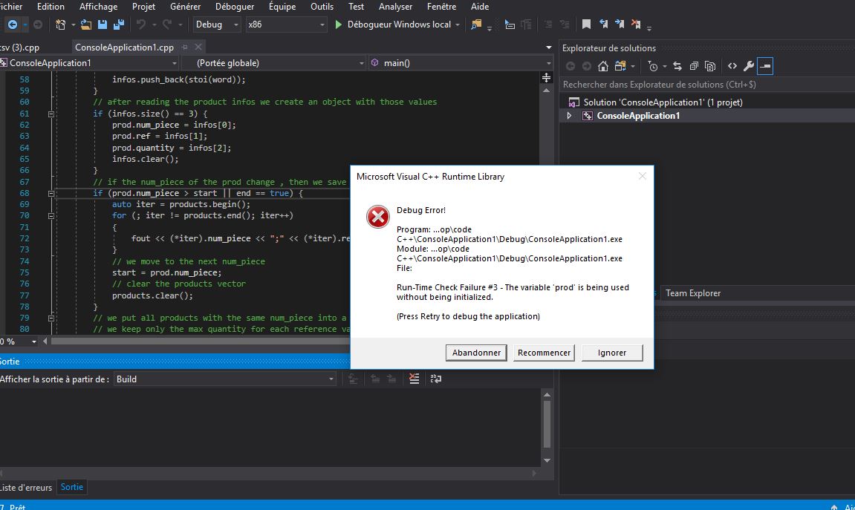Click the Preview Selected Items icon
Screen dimensions: 855x510
click(x=765, y=66)
